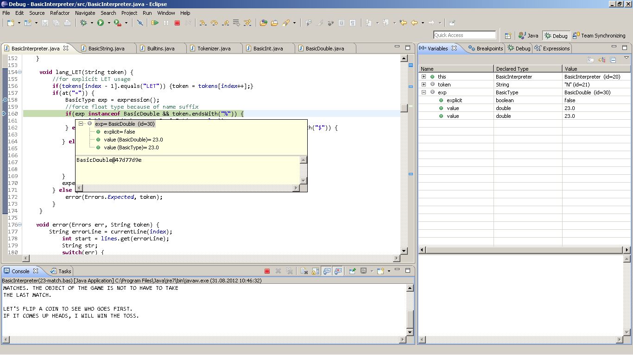Screen dimensions: 633x355
Task: Open the Run launch dropdown arrow
Action: [x=109, y=23]
